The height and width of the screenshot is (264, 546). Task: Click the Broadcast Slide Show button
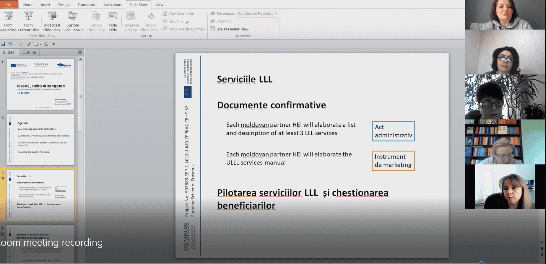pyautogui.click(x=52, y=22)
